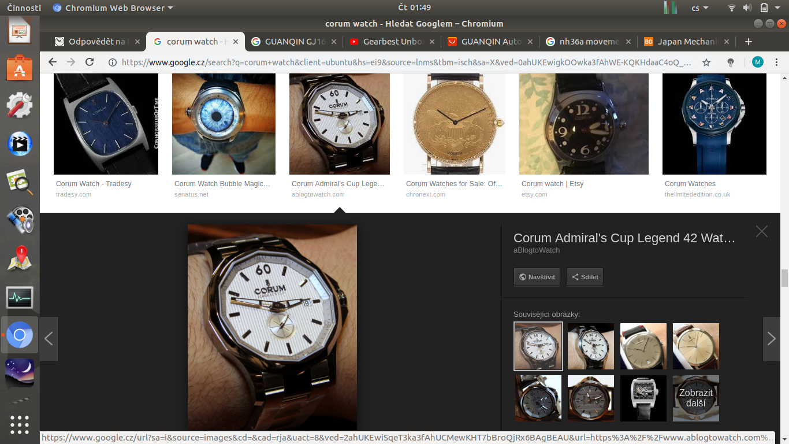This screenshot has height=444, width=789.
Task: Switch to the GUANQIN GJ16 tab
Action: tap(293, 42)
